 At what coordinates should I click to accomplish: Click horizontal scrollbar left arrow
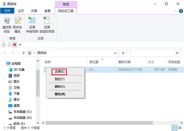coord(43,123)
